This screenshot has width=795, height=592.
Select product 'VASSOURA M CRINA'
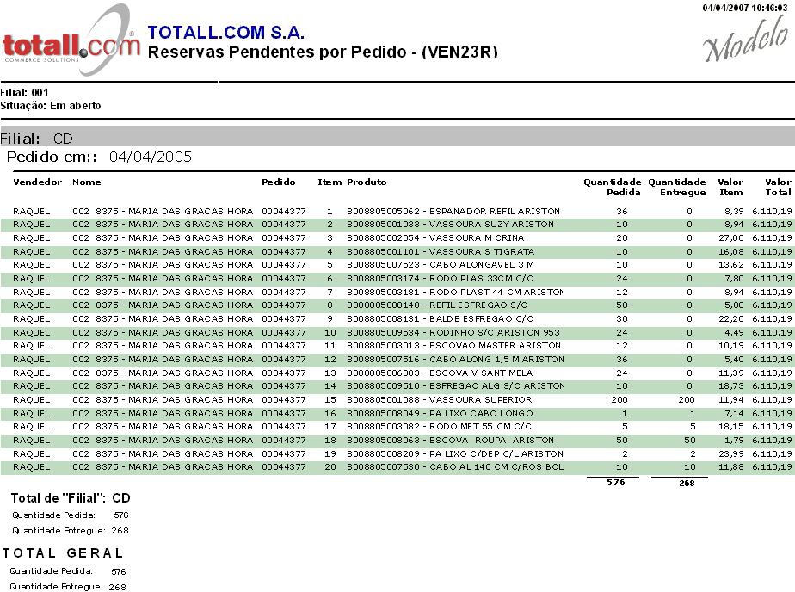tap(477, 237)
